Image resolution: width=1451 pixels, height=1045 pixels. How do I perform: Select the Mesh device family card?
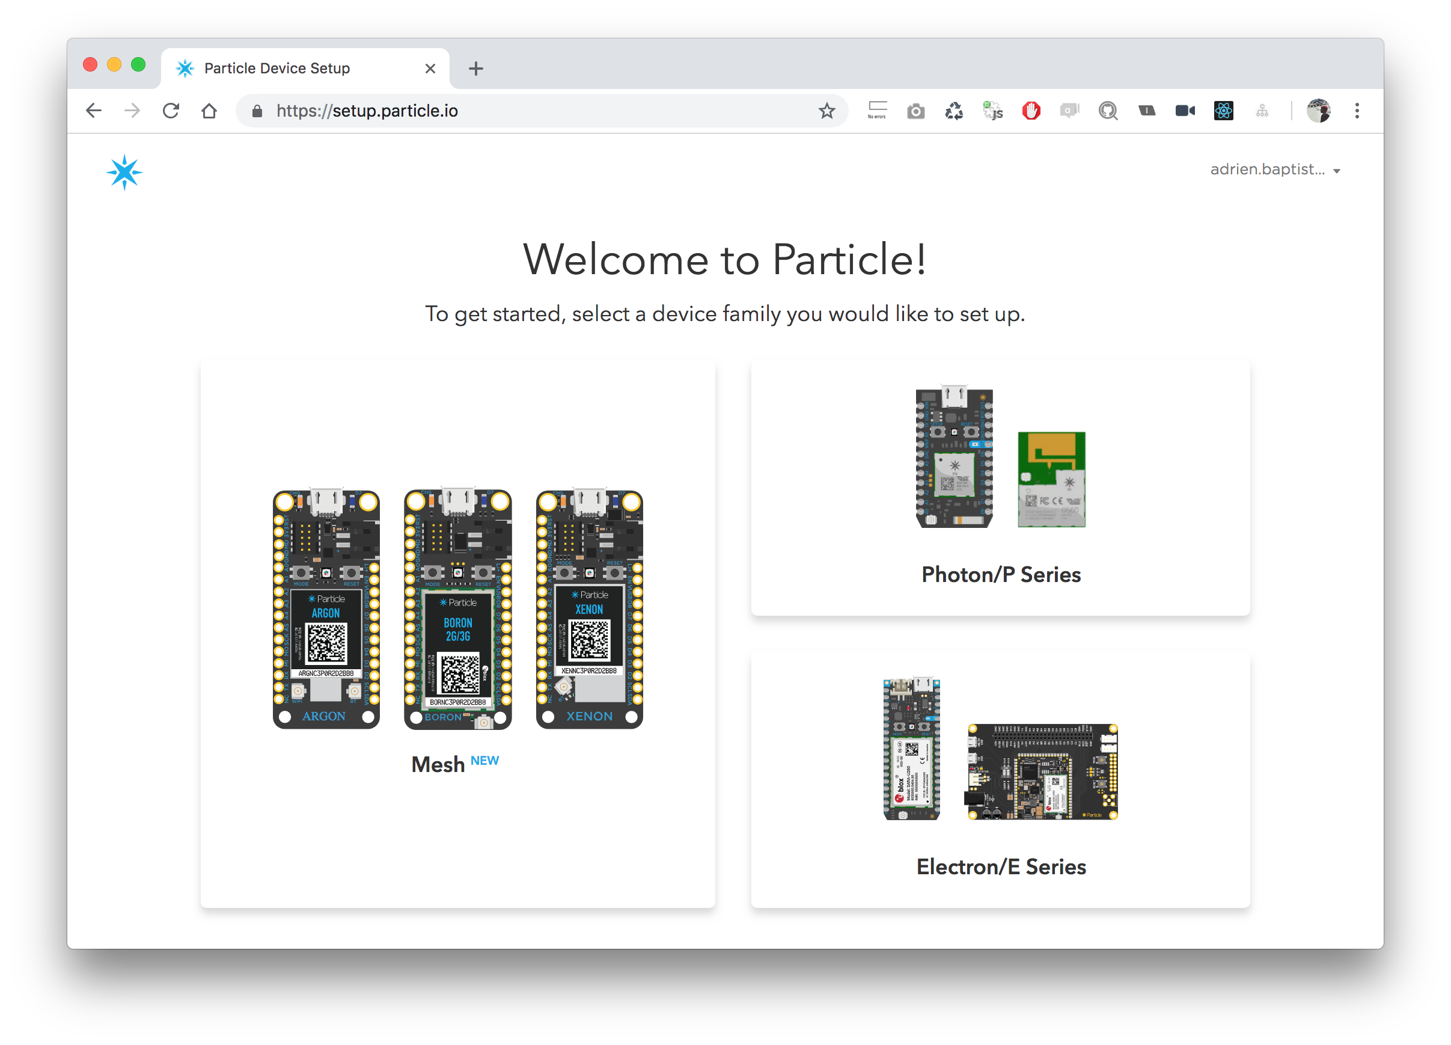point(457,634)
